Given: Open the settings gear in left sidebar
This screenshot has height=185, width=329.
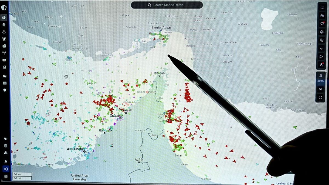Looking at the screenshot, I should coord(5,177).
